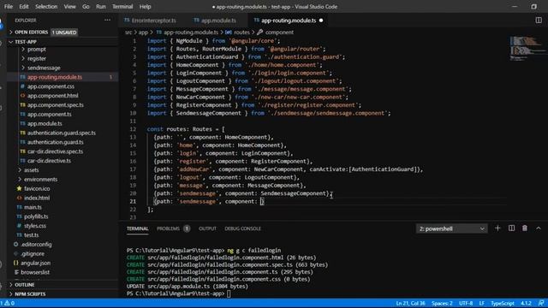Split the editor to the right
This screenshot has width=548, height=308.
pyautogui.click(x=539, y=21)
